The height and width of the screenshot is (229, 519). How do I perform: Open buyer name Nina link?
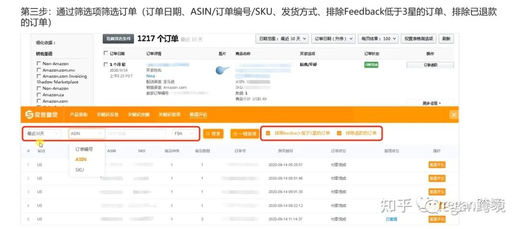pyautogui.click(x=150, y=76)
